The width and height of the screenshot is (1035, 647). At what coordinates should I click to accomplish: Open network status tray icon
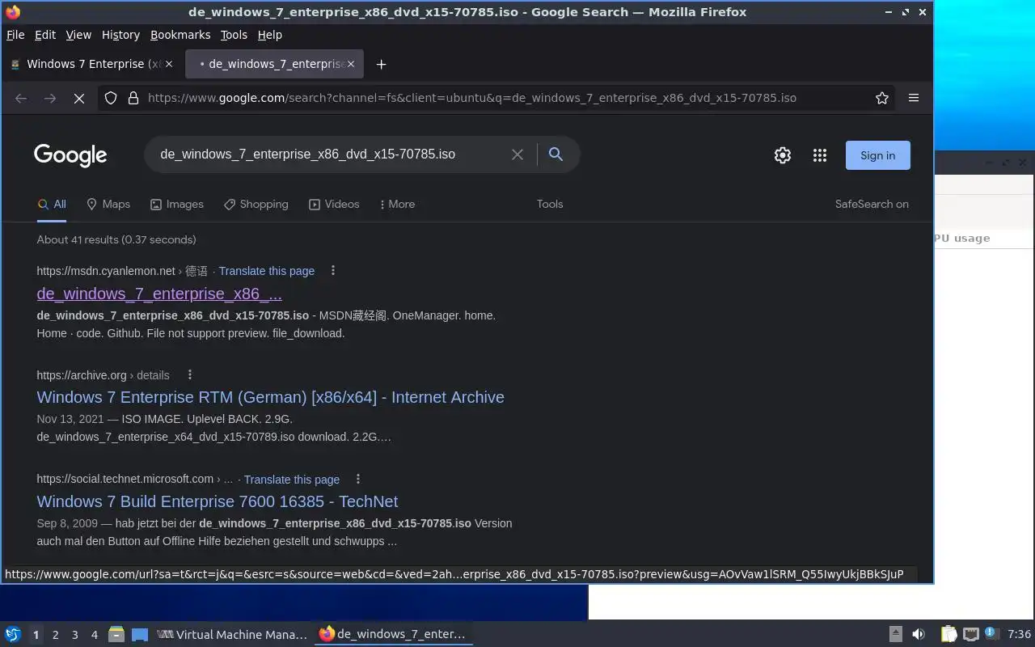971,635
